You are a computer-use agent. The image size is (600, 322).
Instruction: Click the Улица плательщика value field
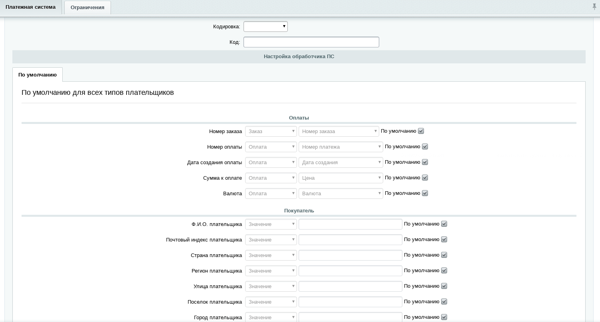point(350,286)
